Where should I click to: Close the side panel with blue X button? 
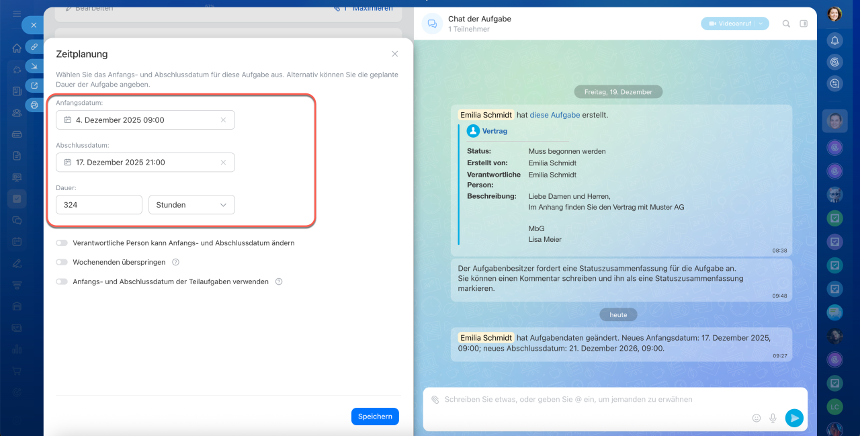click(x=33, y=25)
